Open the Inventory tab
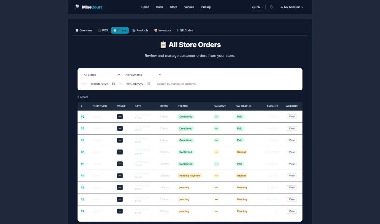 tap(162, 30)
